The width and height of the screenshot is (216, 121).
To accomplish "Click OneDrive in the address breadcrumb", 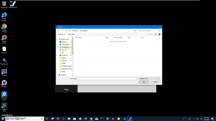I will click(x=75, y=31).
